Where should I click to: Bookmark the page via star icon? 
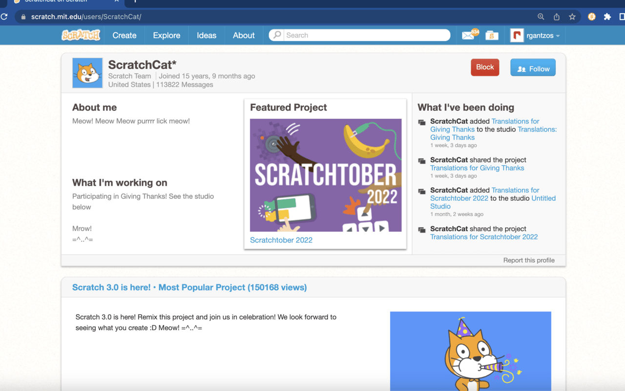(x=572, y=16)
